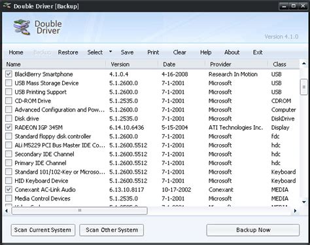This screenshot has width=310, height=245.
Task: Sort by the Version column header
Action: pyautogui.click(x=132, y=64)
